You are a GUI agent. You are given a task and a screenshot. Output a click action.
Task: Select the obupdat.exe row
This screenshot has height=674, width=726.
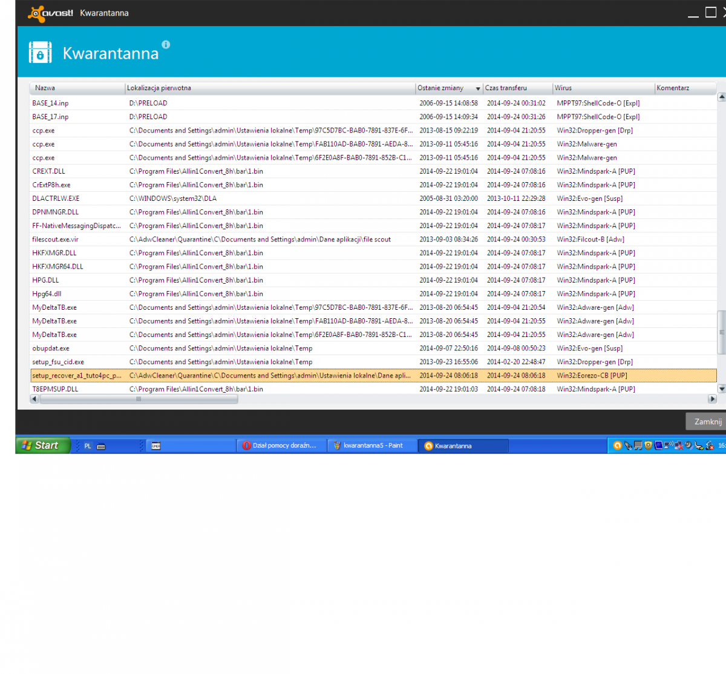[x=373, y=348]
